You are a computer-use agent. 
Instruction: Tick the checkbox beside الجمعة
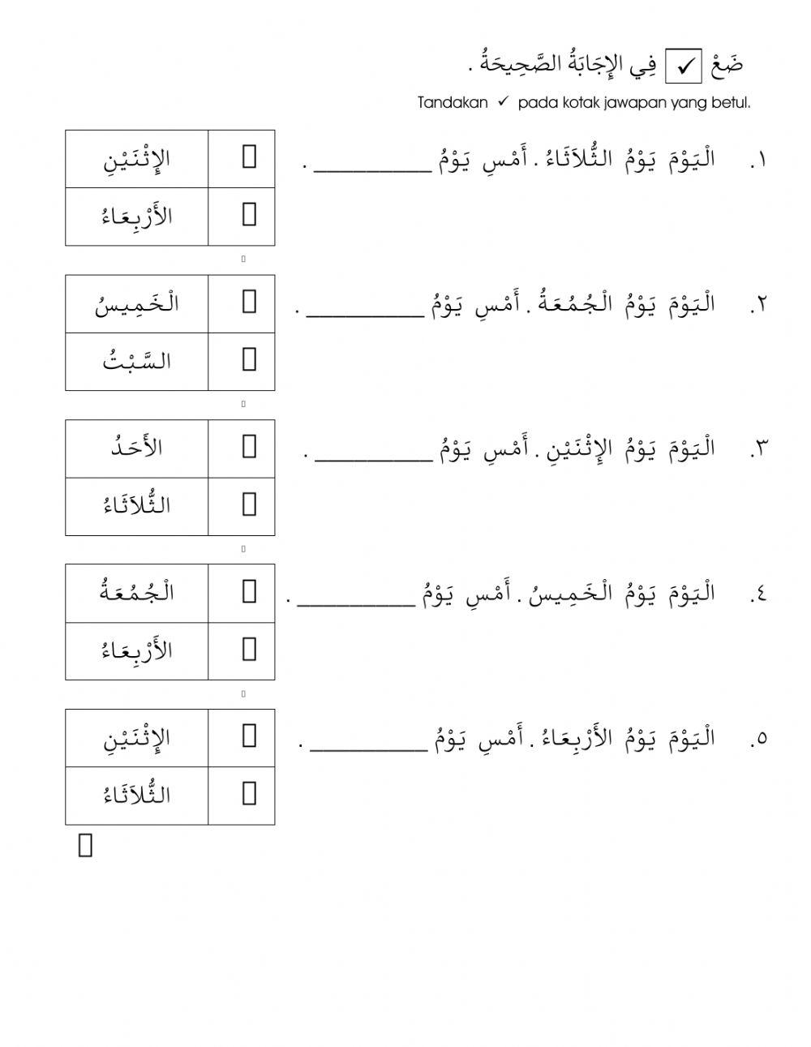point(249,591)
